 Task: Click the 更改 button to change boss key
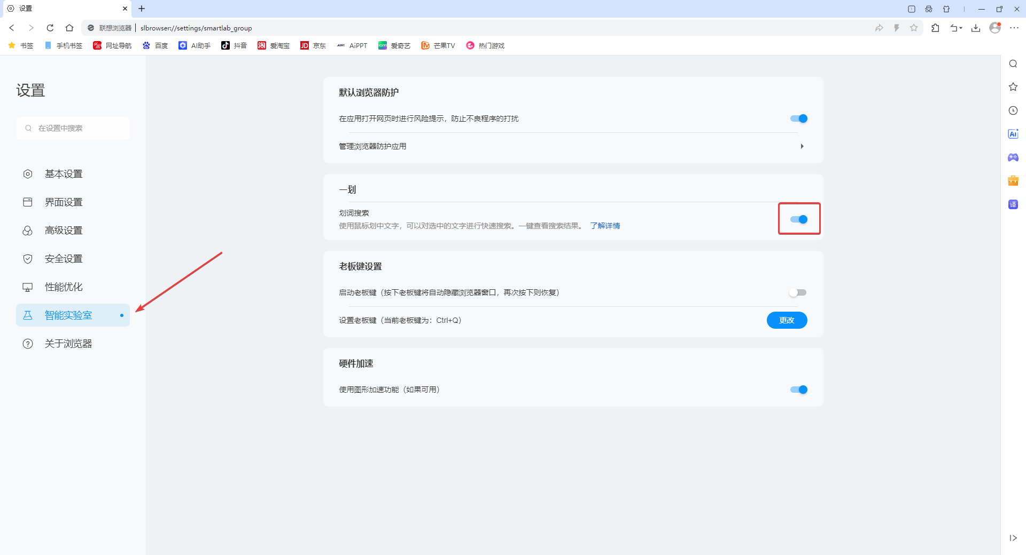tap(787, 320)
